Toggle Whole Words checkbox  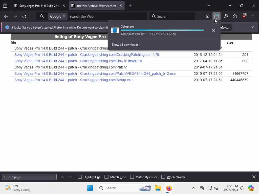163,177
